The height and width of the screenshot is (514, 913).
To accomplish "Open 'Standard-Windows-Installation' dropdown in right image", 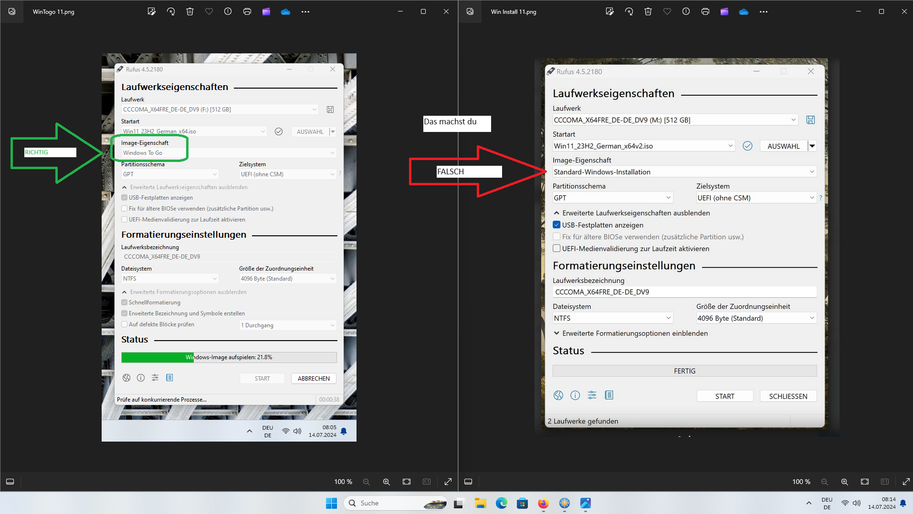I will (x=684, y=171).
